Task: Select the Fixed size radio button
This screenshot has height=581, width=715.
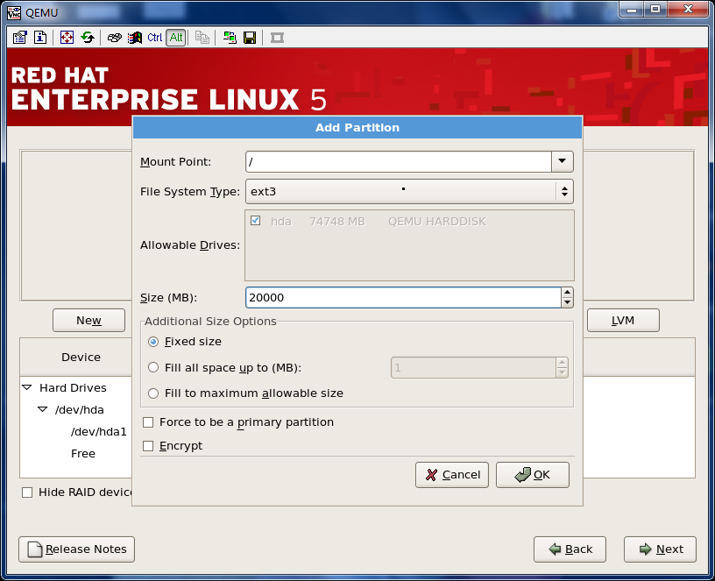Action: tap(153, 342)
